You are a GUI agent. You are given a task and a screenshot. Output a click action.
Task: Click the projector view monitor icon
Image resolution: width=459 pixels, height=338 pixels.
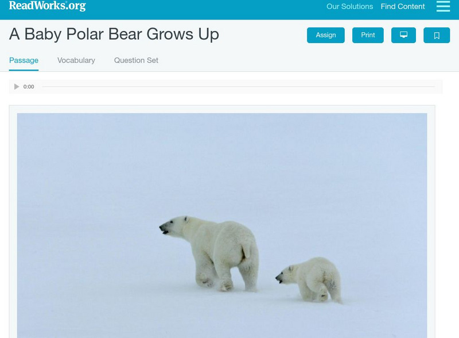coord(403,35)
